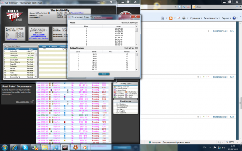Open the Prizes/Structure link

coord(11,39)
